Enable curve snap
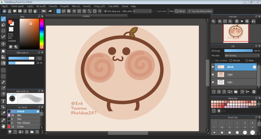The image size is (261, 139). coord(89,11)
